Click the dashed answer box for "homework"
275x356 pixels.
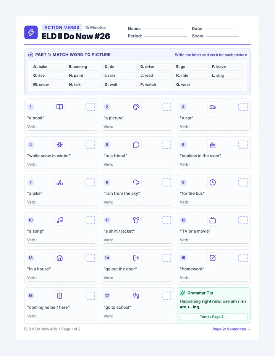pyautogui.click(x=243, y=258)
